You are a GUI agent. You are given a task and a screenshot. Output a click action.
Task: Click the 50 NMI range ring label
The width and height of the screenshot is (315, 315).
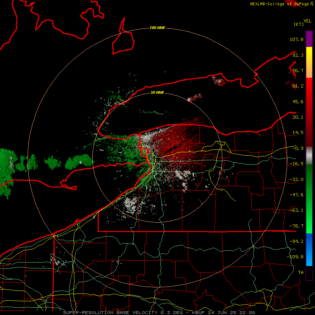coord(157,92)
